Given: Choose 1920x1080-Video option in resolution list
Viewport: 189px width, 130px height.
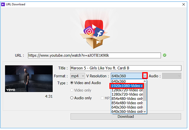Looking at the screenshot, I should 127,86.
